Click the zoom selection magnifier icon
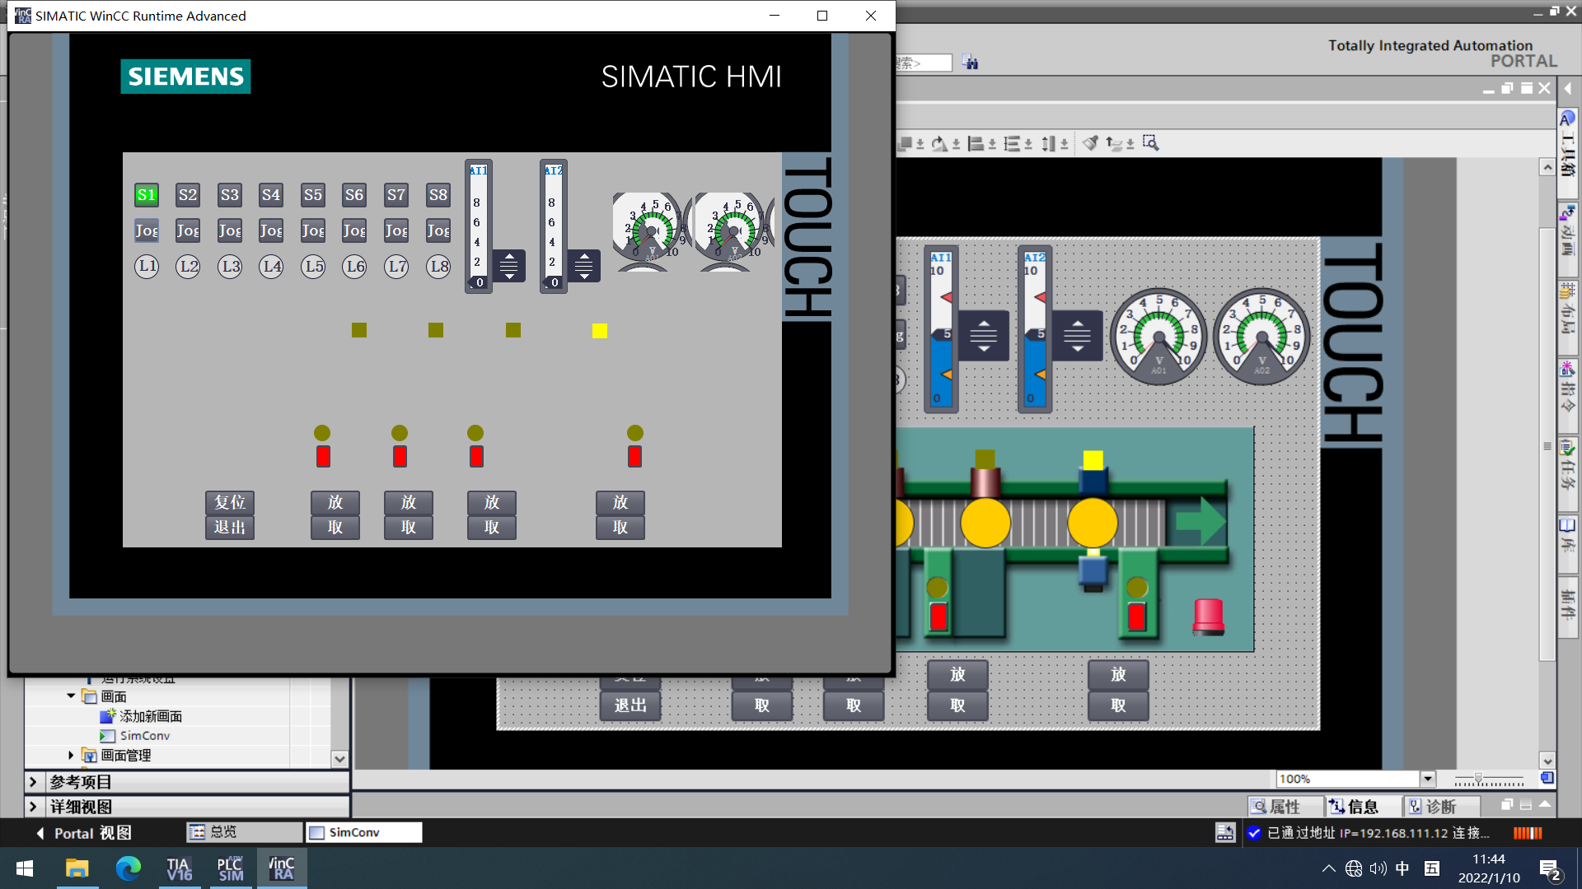Viewport: 1582px width, 889px height. pos(1150,143)
